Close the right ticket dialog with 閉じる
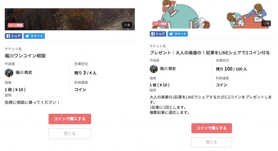This screenshot has height=151, width=278. (211, 142)
